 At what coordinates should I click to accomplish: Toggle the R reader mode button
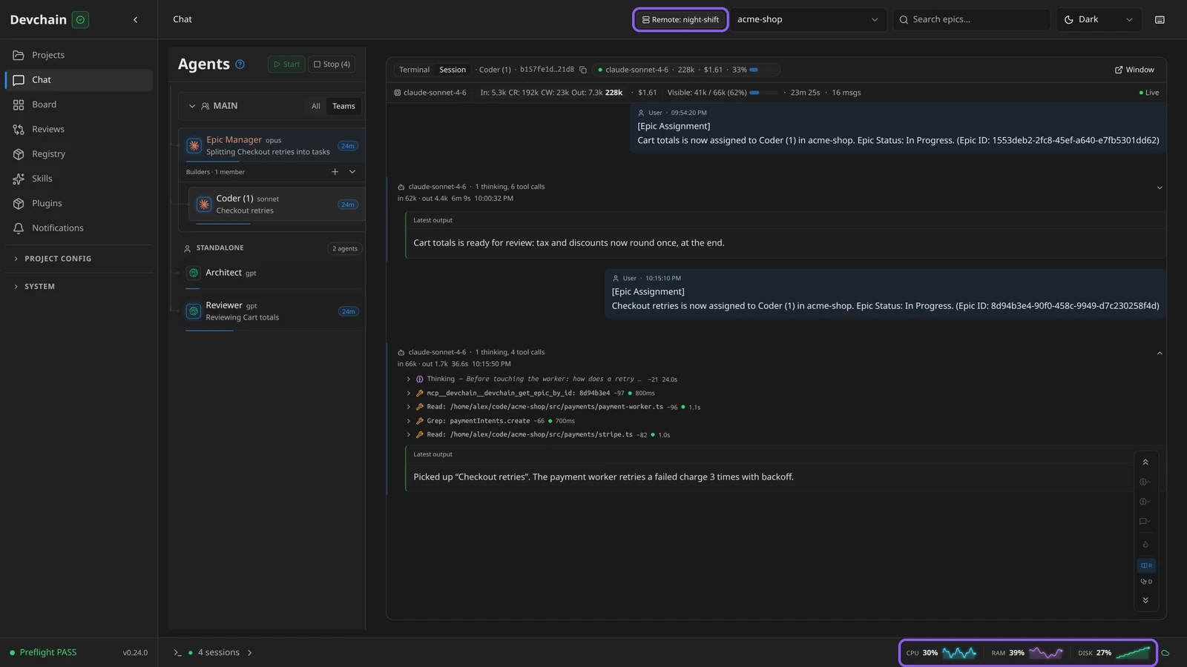1146,565
